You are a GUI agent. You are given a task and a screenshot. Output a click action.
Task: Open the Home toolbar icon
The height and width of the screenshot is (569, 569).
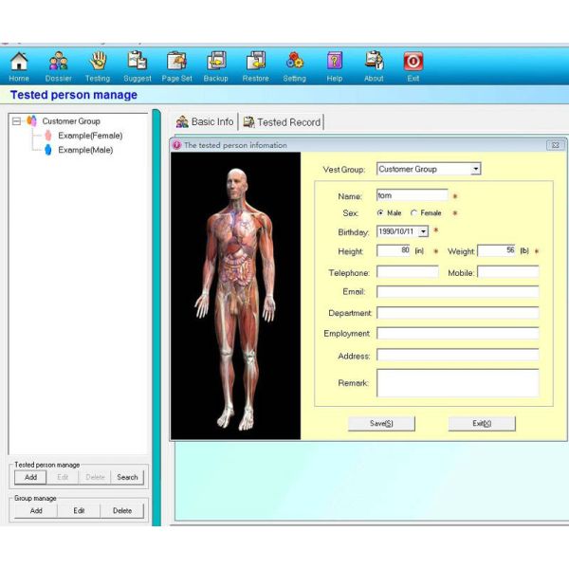click(x=18, y=64)
